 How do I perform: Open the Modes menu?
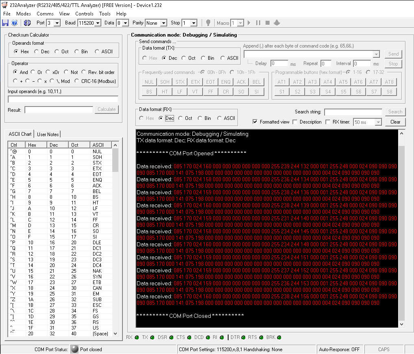pos(24,14)
